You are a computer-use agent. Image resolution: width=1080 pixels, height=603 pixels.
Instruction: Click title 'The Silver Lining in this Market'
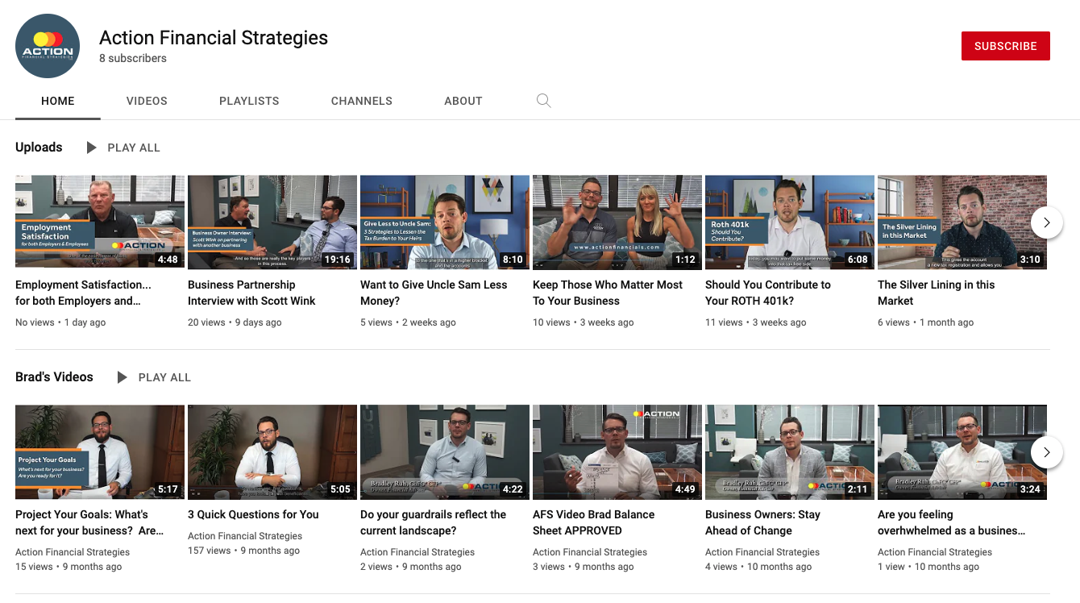(x=937, y=293)
